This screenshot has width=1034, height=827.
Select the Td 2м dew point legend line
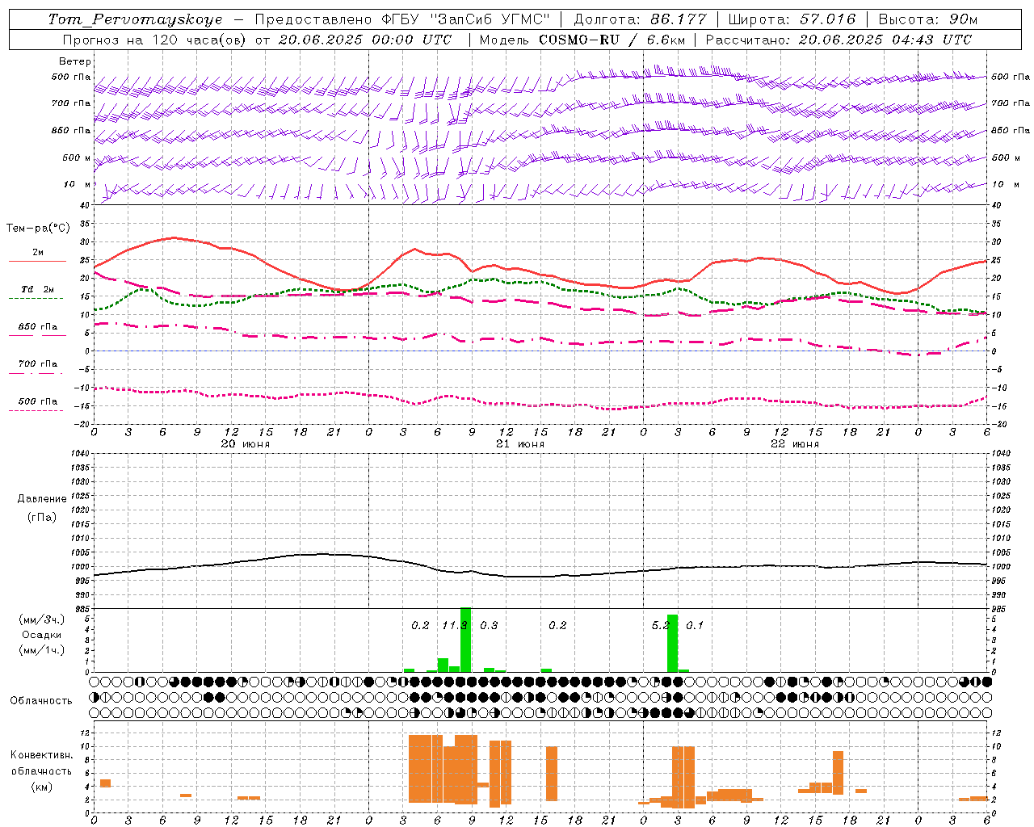[36, 298]
